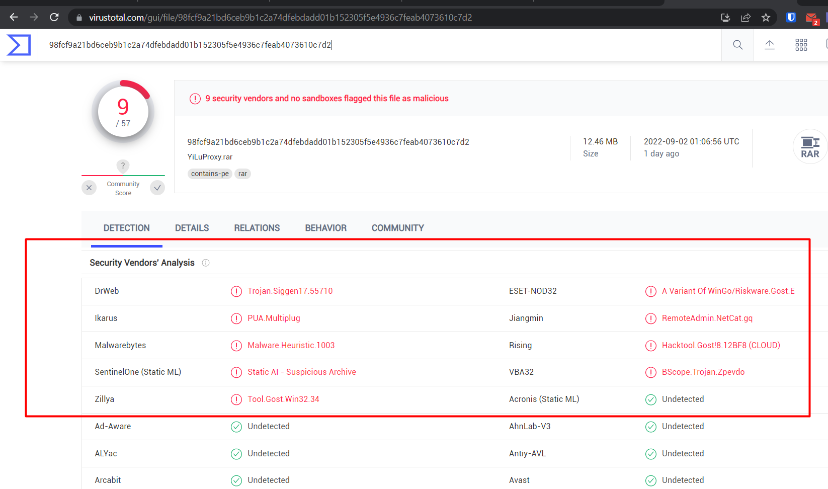Click the upload file arrow icon
This screenshot has width=828, height=489.
(x=770, y=45)
